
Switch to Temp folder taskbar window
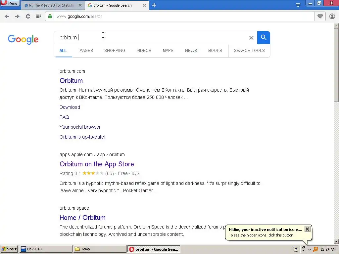click(x=99, y=249)
